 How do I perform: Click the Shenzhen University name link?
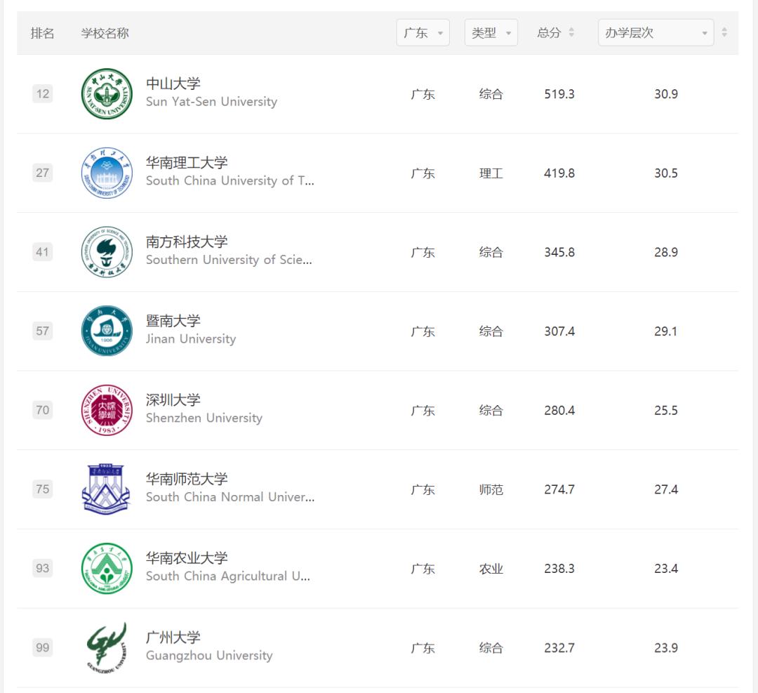tap(173, 400)
